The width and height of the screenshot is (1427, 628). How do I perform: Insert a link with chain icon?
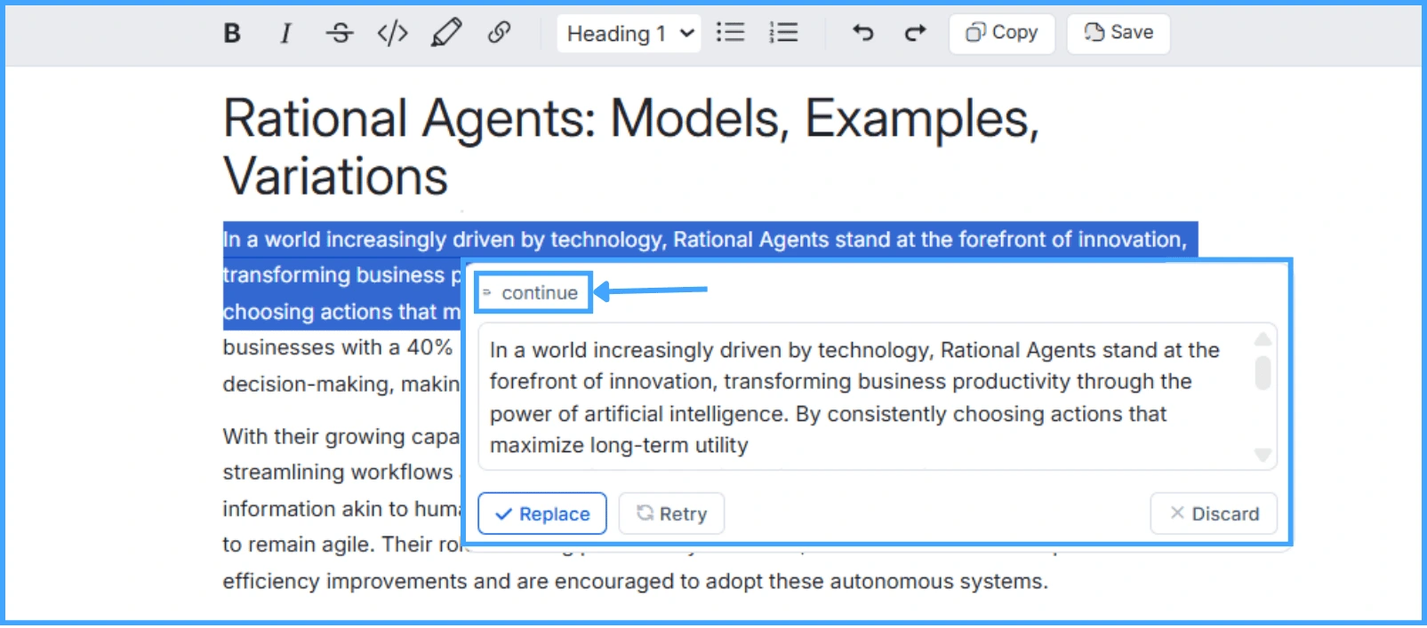pos(499,34)
